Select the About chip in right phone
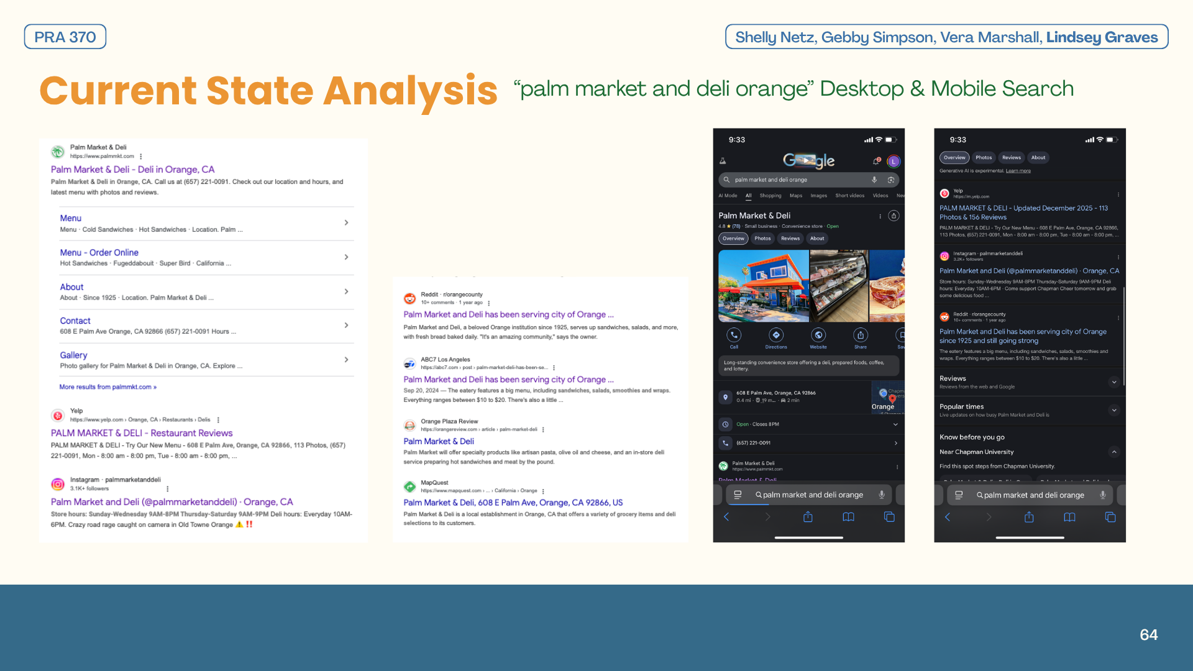 1038,158
